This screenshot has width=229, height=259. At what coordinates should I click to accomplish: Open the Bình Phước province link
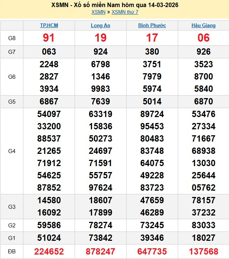152,26
